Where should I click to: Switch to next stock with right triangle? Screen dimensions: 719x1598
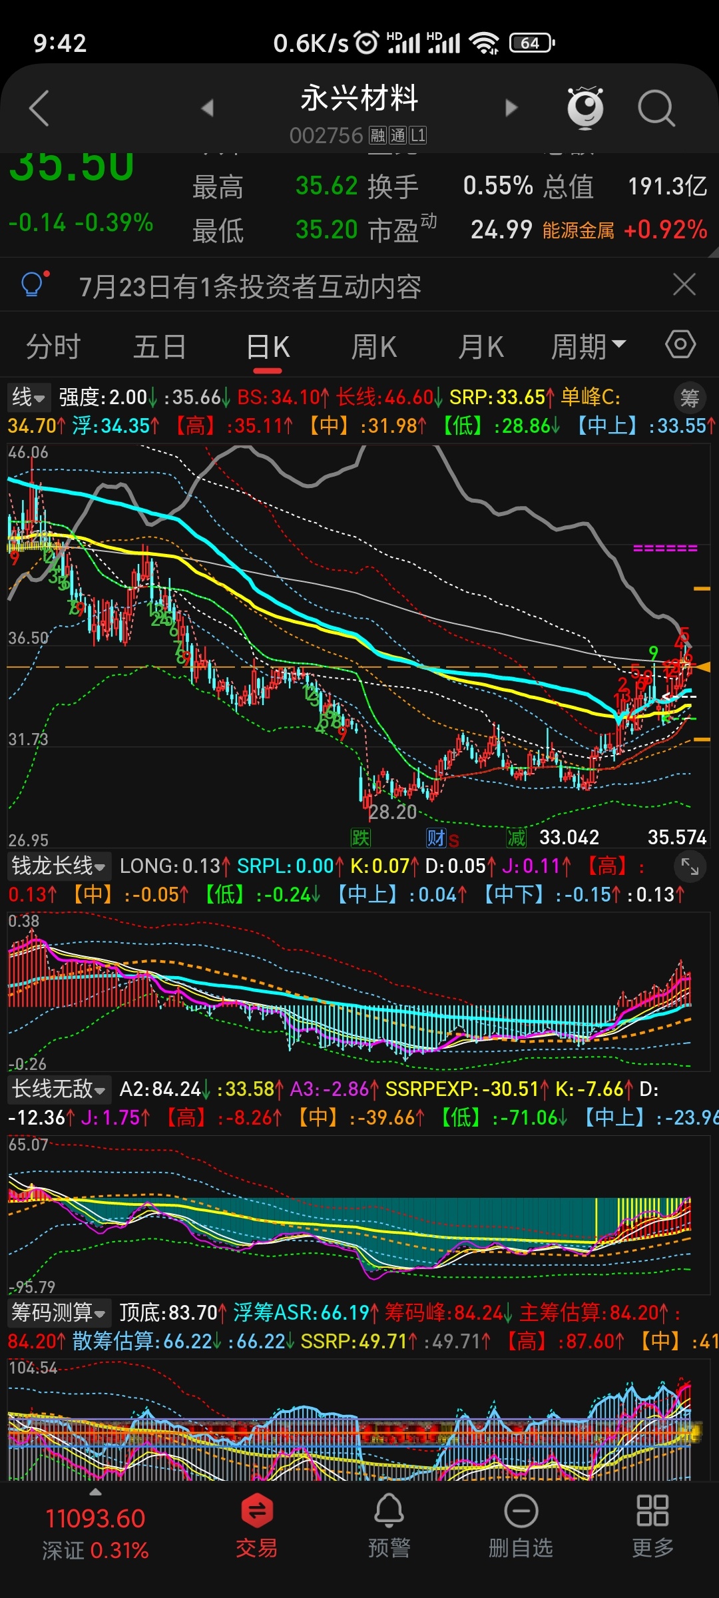511,108
